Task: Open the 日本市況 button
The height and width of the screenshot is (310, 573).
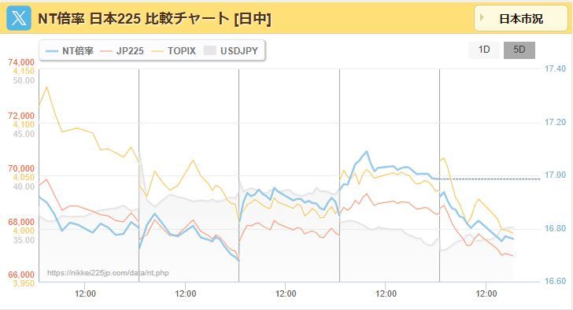Action: click(x=521, y=18)
